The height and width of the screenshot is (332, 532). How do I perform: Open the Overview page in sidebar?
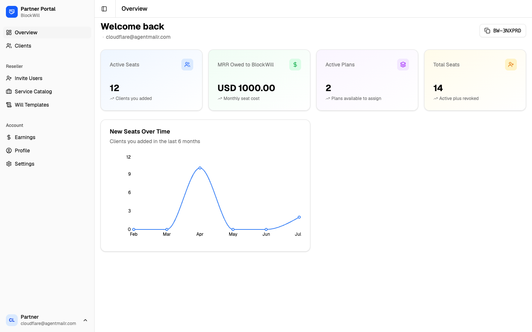(x=47, y=32)
